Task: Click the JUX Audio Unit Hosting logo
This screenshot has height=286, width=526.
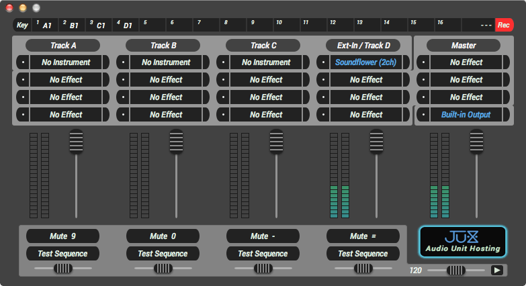Action: [x=463, y=242]
